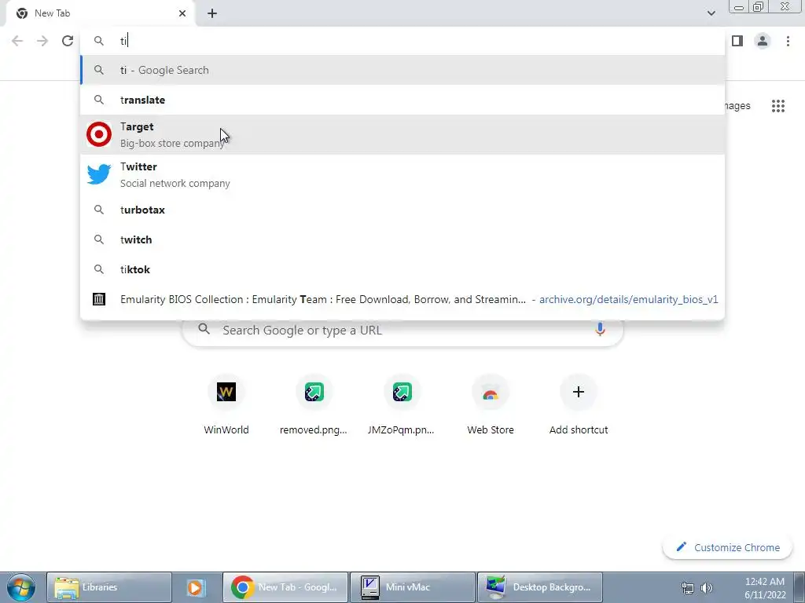Select the New Tab tab
This screenshot has height=603, width=805.
[100, 13]
